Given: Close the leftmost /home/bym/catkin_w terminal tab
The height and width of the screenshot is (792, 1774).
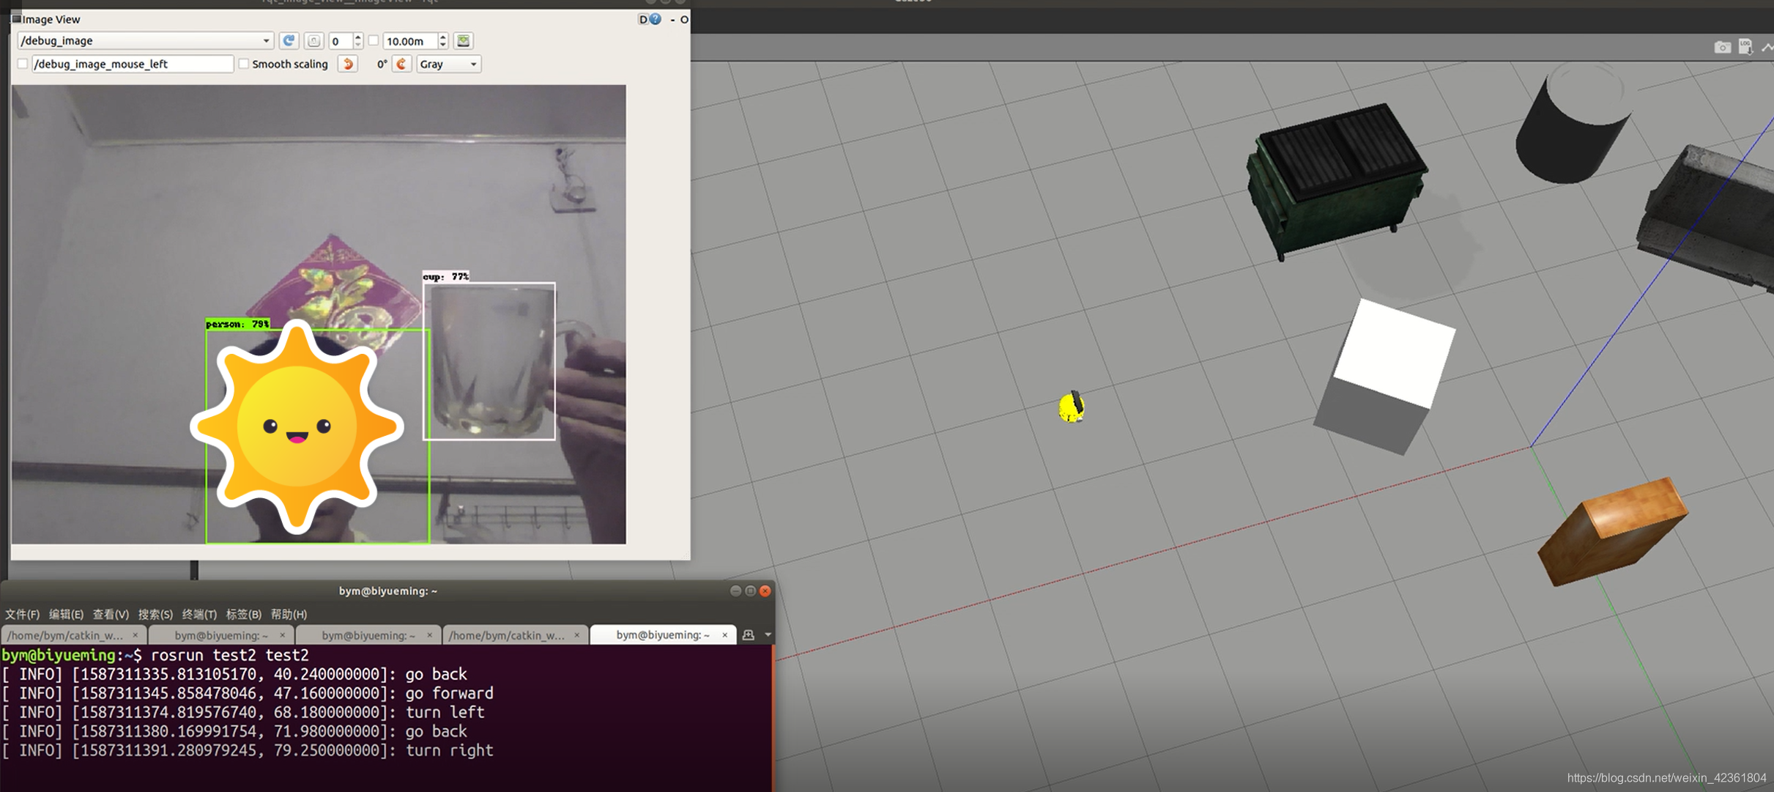Looking at the screenshot, I should [x=135, y=635].
